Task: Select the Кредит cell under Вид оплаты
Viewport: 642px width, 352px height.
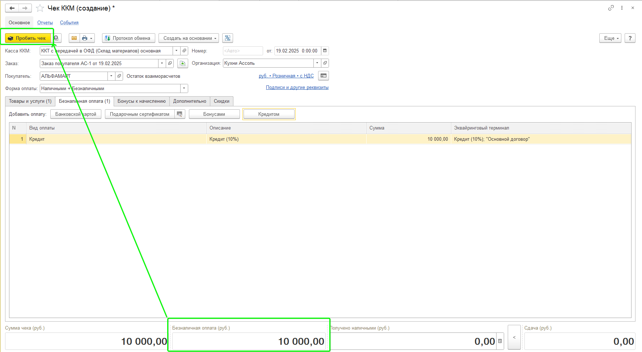Action: point(116,139)
